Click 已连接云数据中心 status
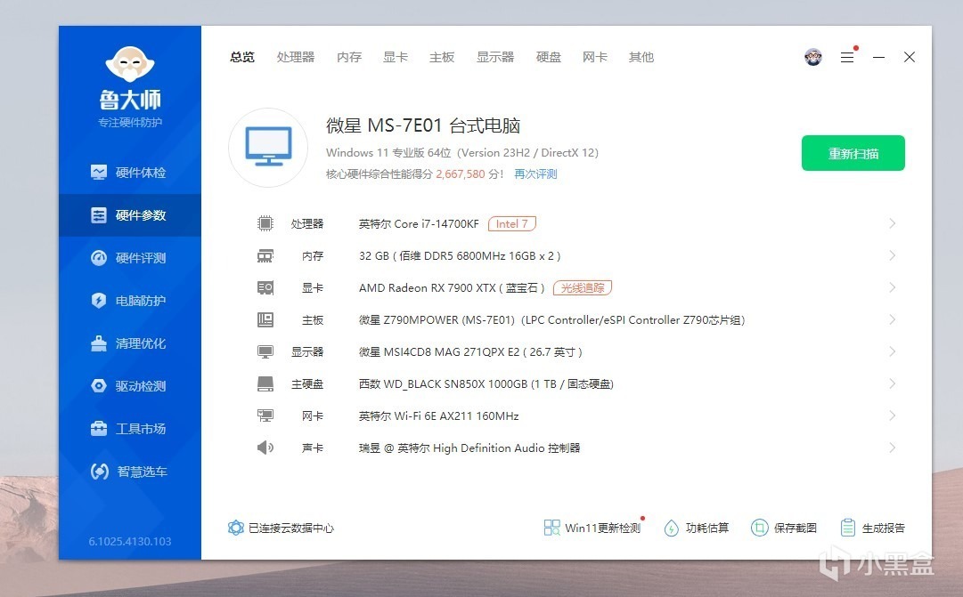Screen dimensions: 963x597 pyautogui.click(x=281, y=528)
